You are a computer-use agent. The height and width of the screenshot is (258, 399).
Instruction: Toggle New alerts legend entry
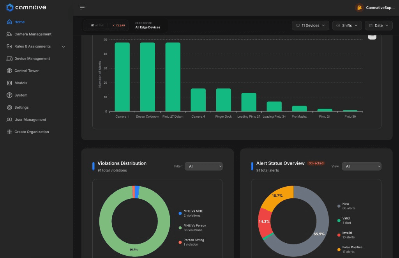[346, 206]
